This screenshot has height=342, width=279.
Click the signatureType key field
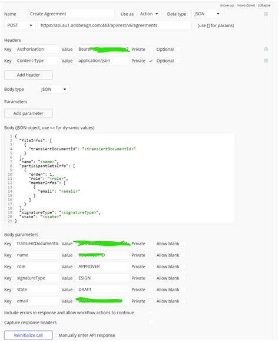click(x=36, y=278)
